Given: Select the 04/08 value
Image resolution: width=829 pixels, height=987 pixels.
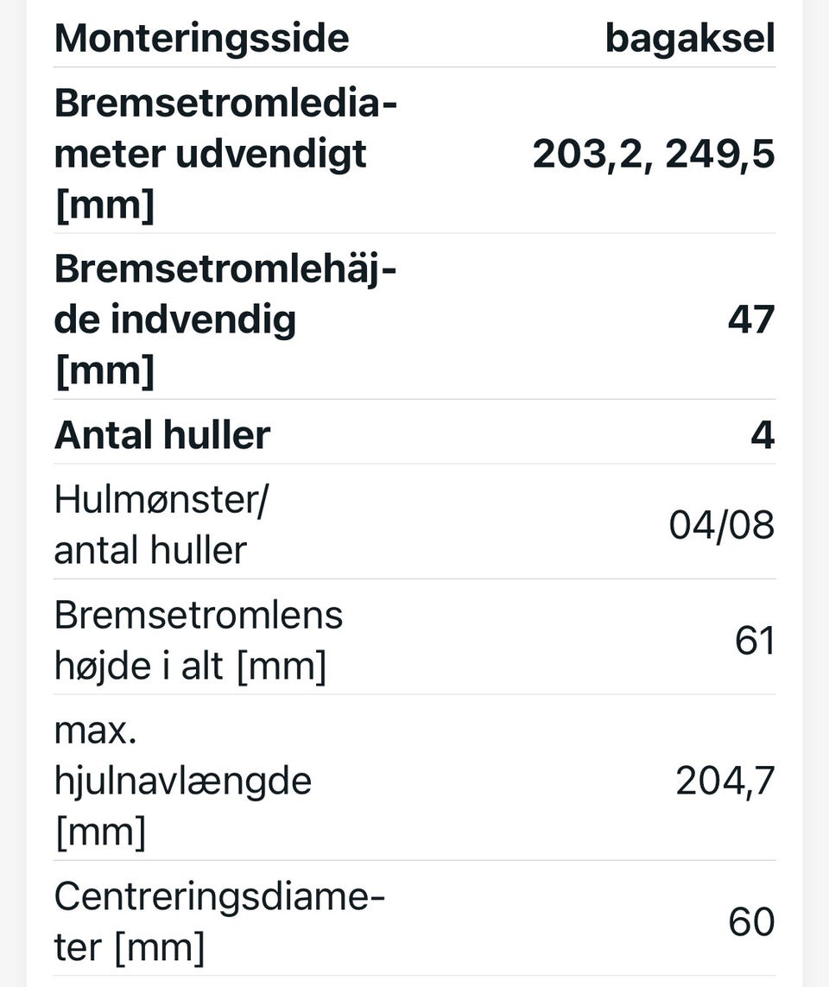Looking at the screenshot, I should click(721, 524).
